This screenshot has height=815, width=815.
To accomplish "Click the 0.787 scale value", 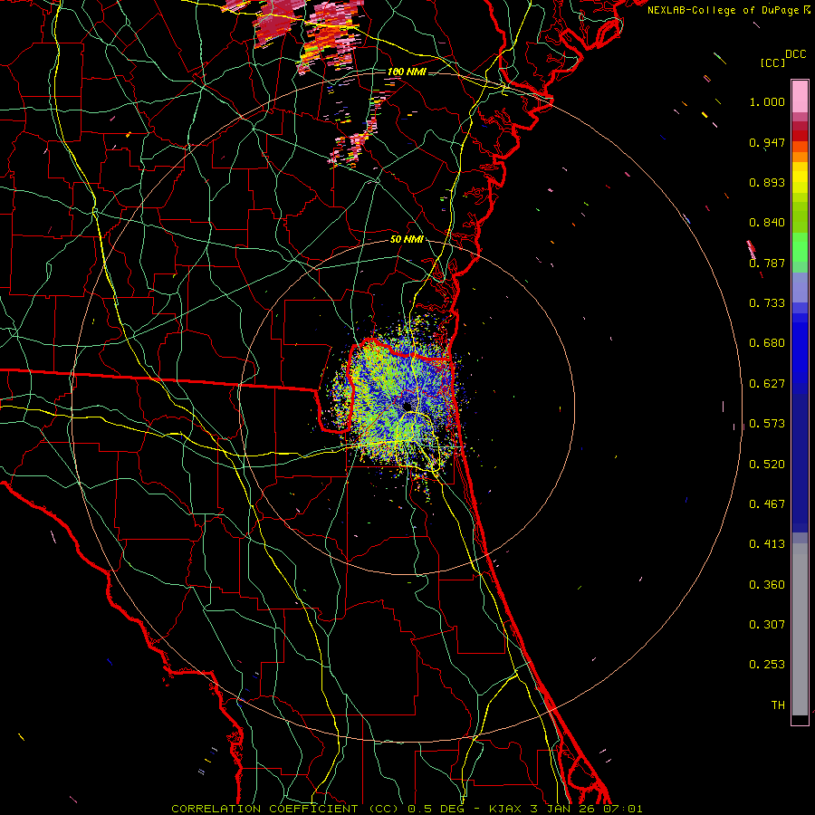I will (x=767, y=263).
